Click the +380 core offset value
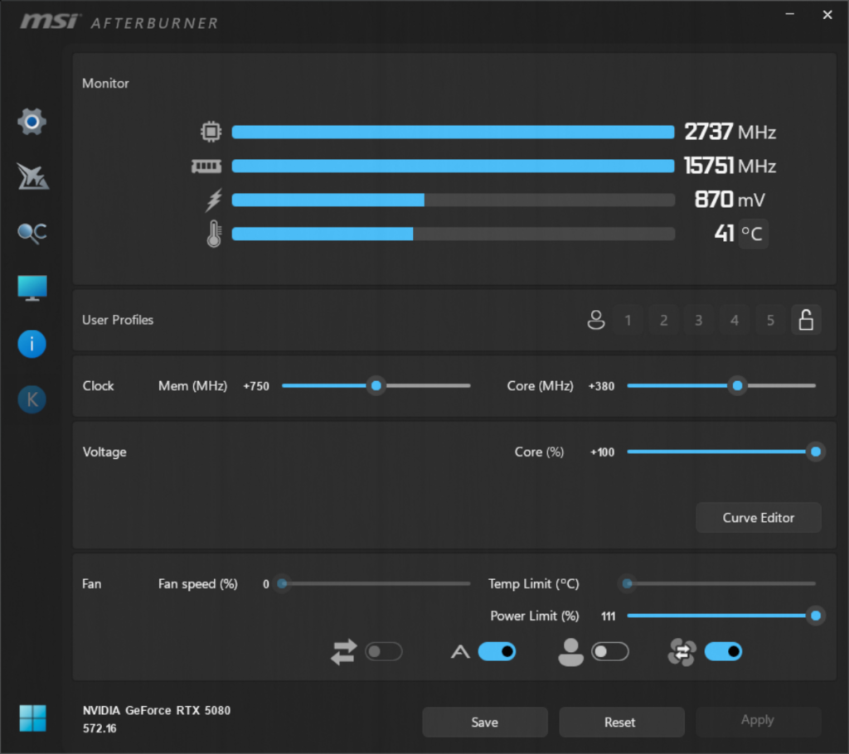Image resolution: width=849 pixels, height=754 pixels. click(602, 386)
